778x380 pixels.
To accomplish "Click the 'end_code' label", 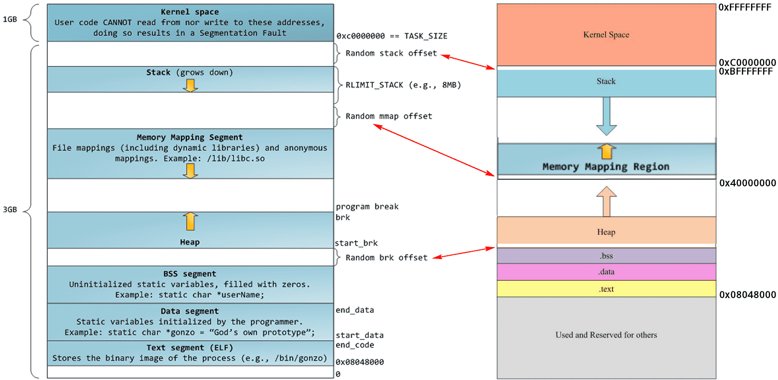I will (355, 345).
